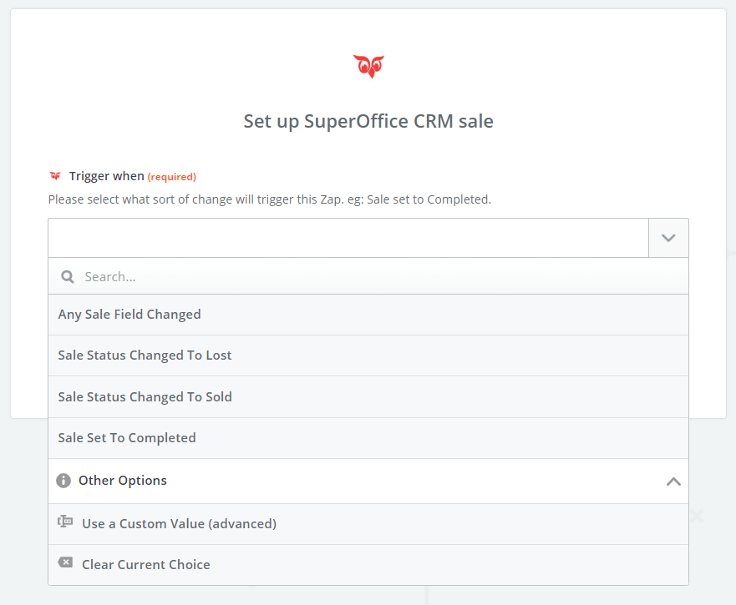Select Clear Current Choice text
Screen dimensions: 736x605
[x=146, y=565]
